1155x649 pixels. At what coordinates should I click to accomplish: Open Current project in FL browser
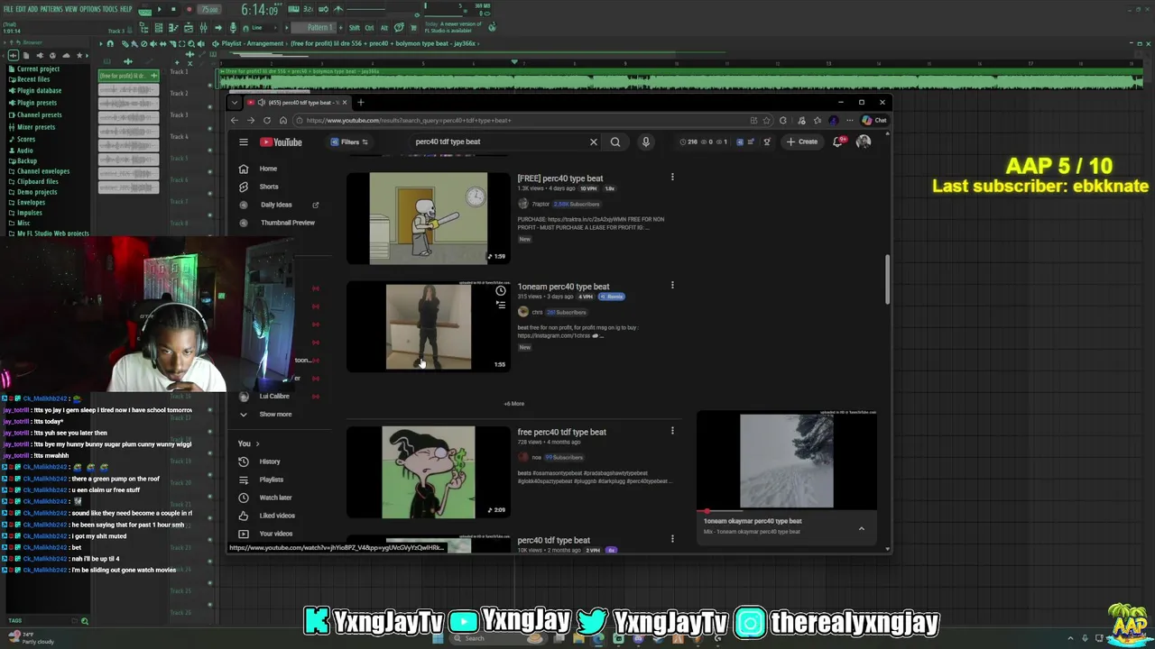38,69
